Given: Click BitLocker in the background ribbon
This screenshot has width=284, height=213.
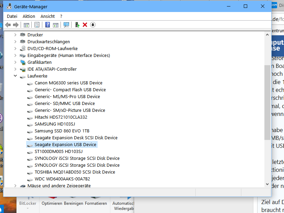Looking at the screenshot, I should pyautogui.click(x=28, y=203).
